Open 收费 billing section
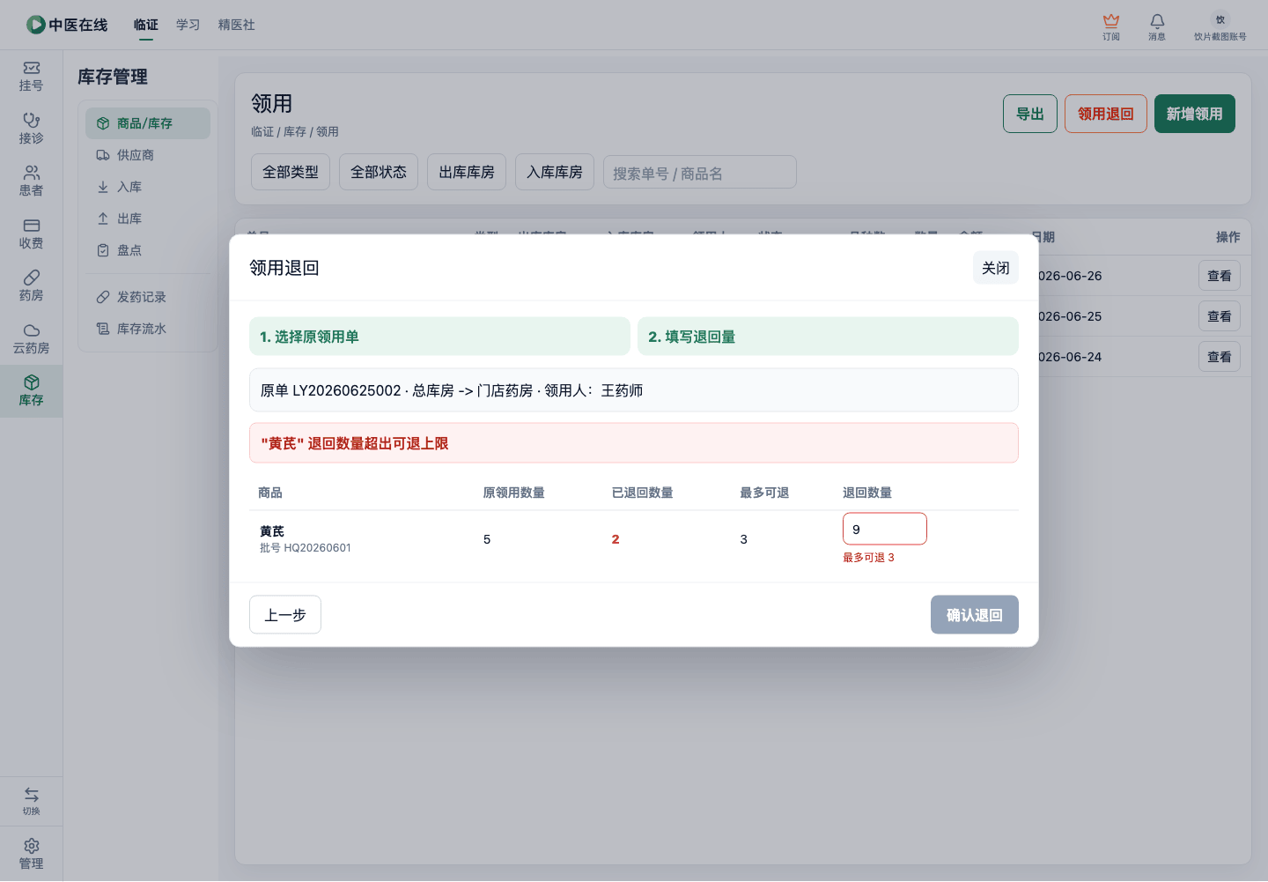Viewport: 1268px width, 882px height. pyautogui.click(x=32, y=233)
